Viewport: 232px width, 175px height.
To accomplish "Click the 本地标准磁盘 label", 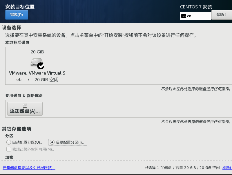I will pos(17,42).
